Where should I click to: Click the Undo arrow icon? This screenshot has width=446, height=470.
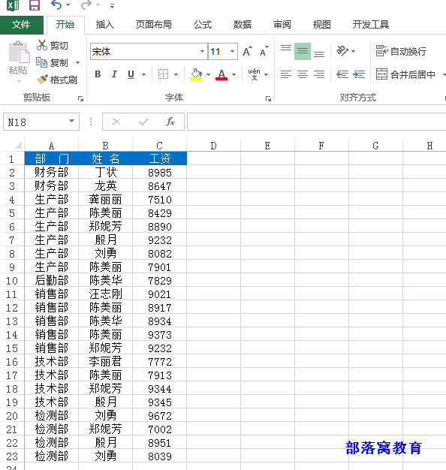56,5
